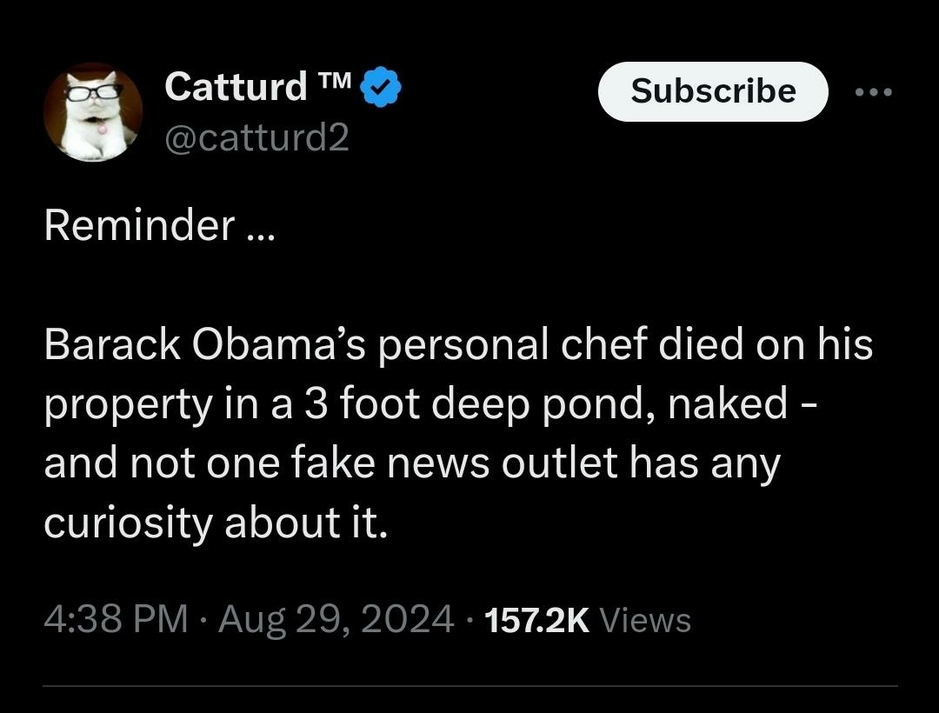Click the "Reminder ..." text line
Screen dimensions: 939x713
(158, 226)
